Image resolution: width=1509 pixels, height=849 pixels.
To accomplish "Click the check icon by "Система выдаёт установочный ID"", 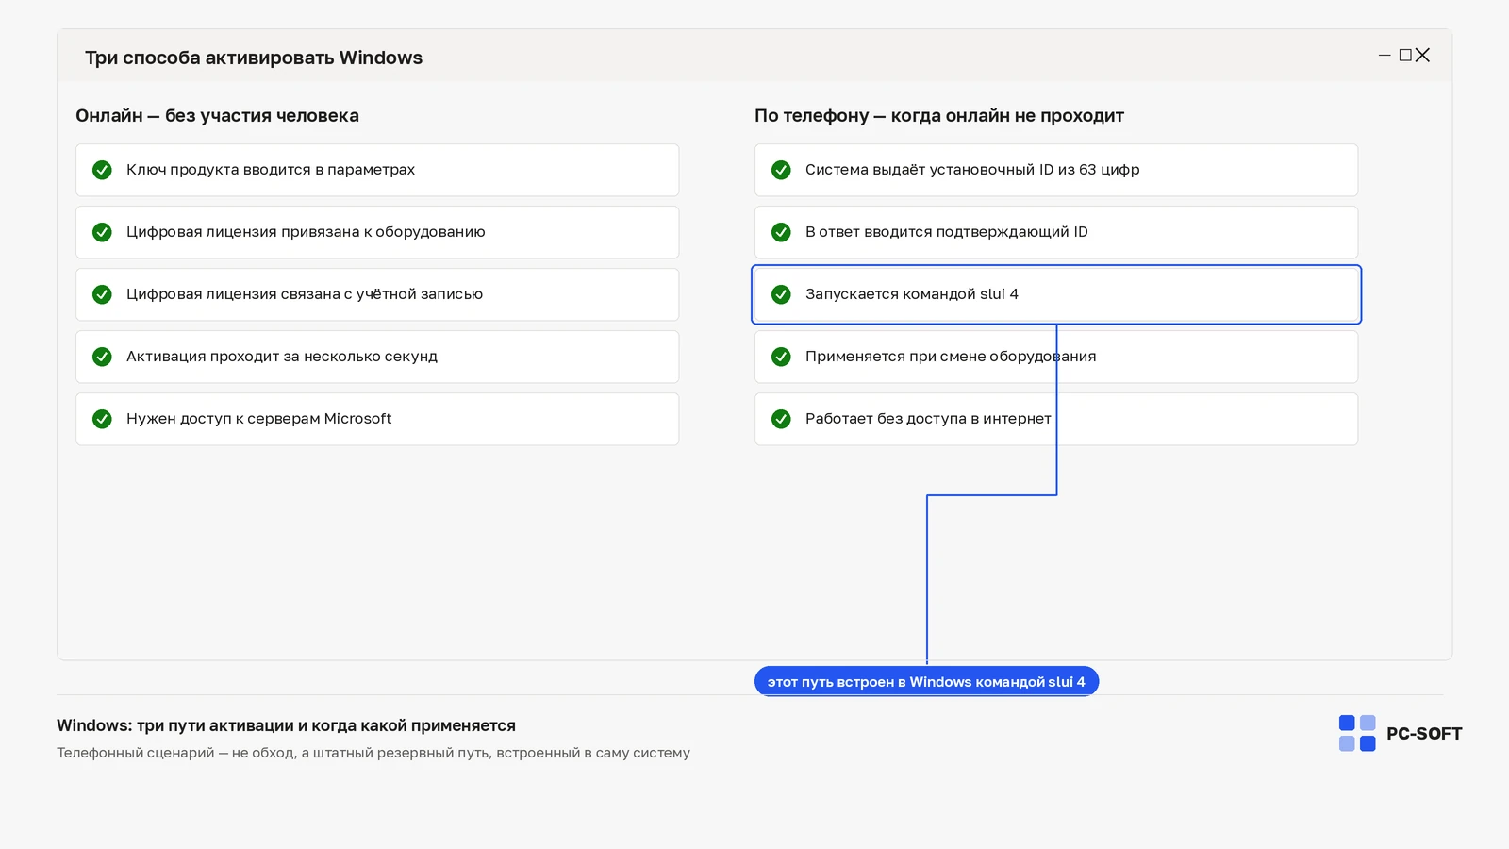I will coord(781,170).
